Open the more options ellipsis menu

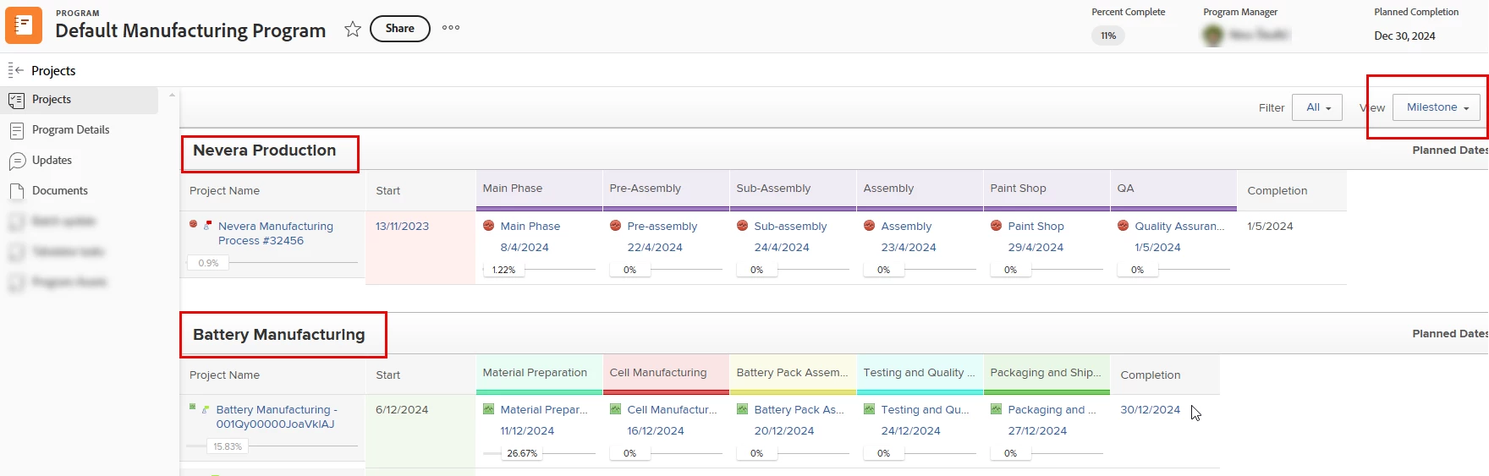click(451, 28)
